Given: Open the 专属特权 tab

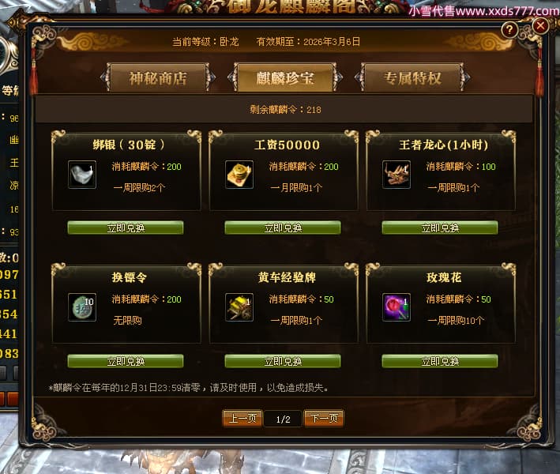Looking at the screenshot, I should pyautogui.click(x=412, y=78).
